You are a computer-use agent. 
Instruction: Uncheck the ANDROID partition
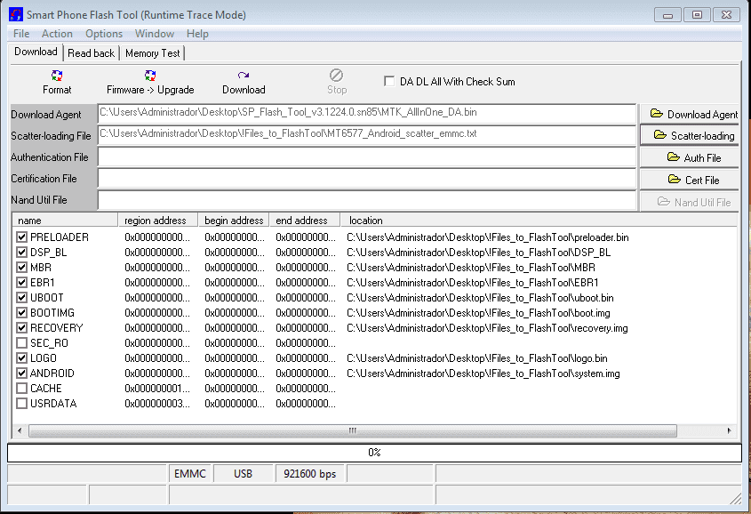coord(21,373)
